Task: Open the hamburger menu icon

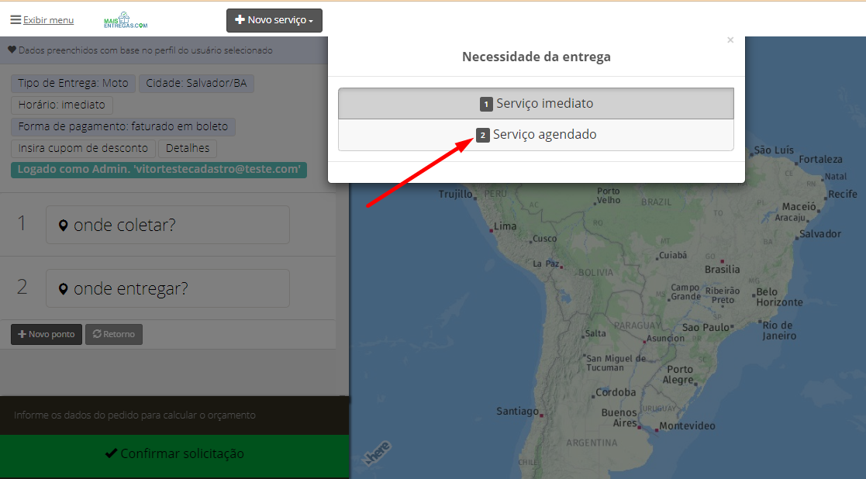Action: (16, 20)
